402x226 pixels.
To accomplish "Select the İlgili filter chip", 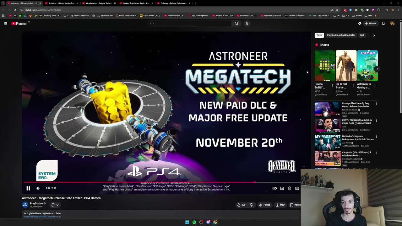I will click(362, 35).
